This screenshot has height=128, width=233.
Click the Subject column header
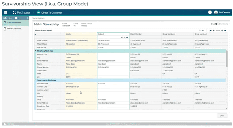[113, 34]
